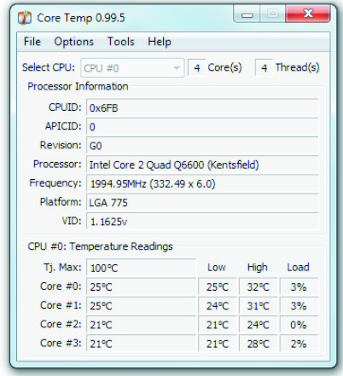Open the Options menu
The width and height of the screenshot is (343, 376).
coord(74,42)
